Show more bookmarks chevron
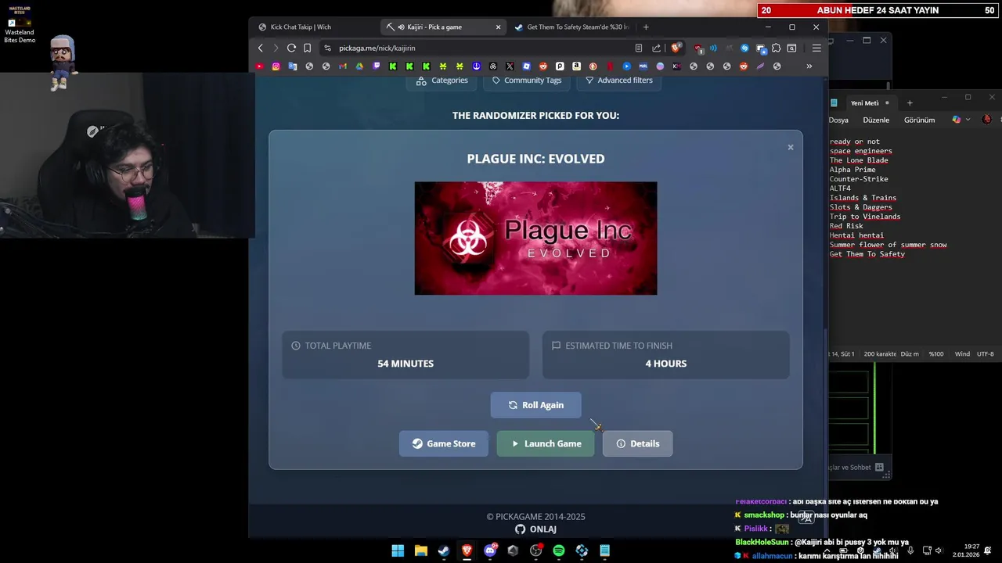Screen dimensions: 1002x563 (809, 66)
